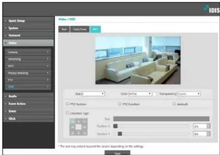
Task: Expand the Event sidebar section
Action: tap(28, 111)
